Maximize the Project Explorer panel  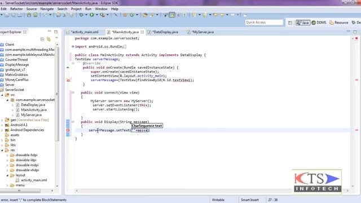[56, 32]
